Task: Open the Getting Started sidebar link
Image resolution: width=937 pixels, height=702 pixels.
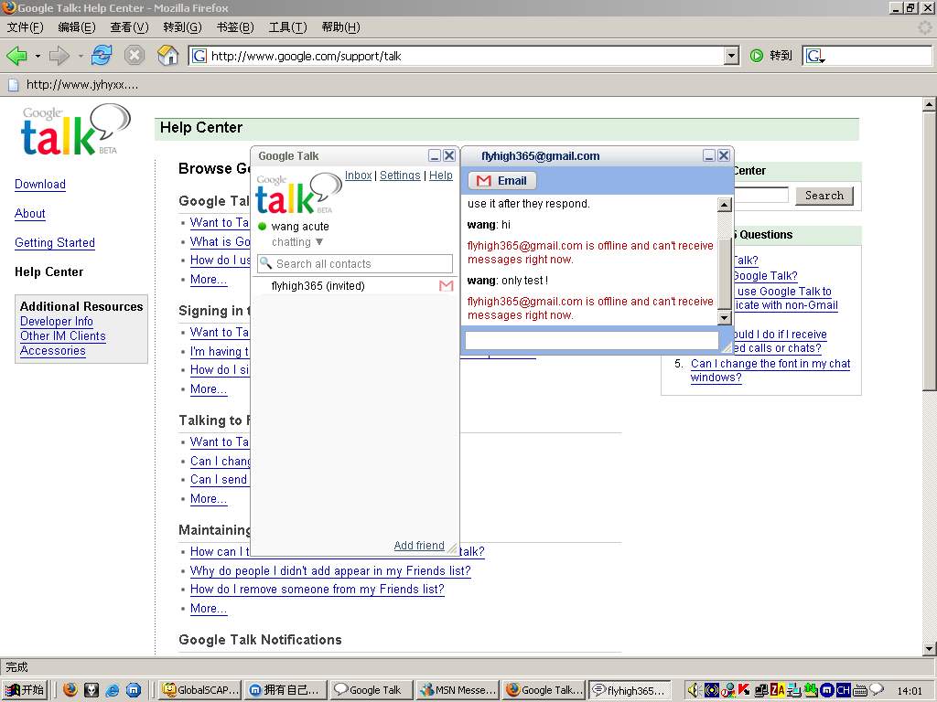Action: [x=55, y=243]
